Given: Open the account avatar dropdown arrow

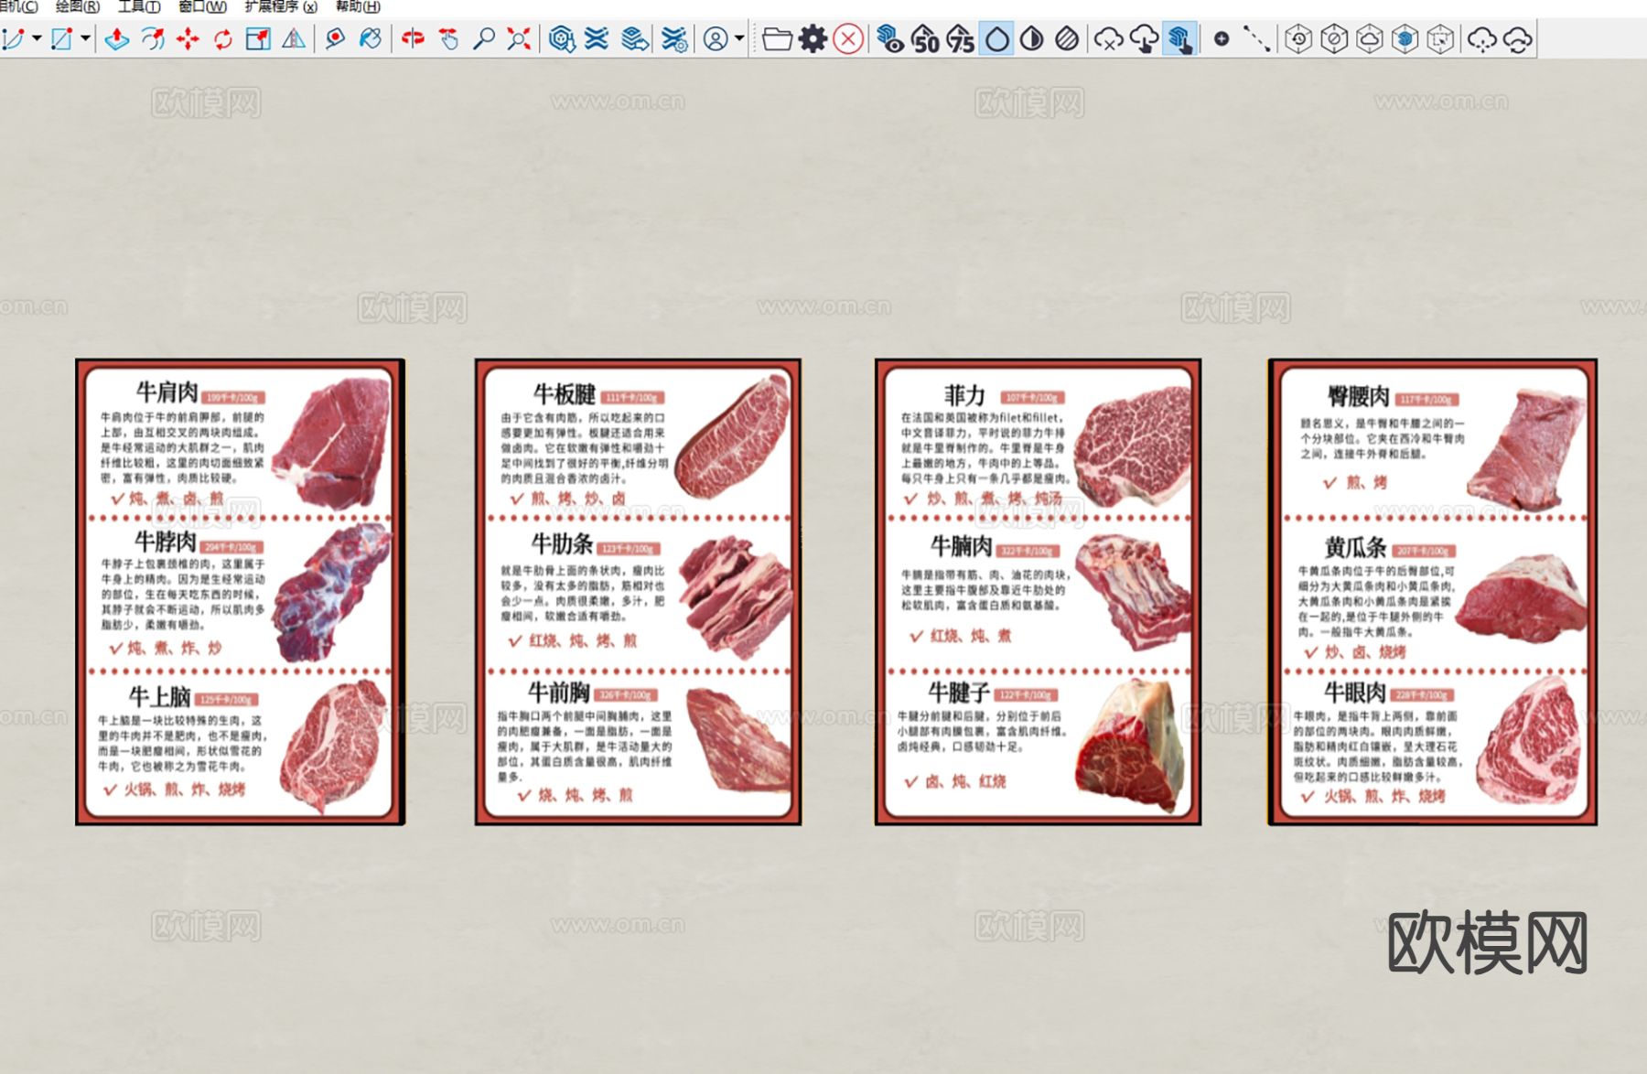Looking at the screenshot, I should [739, 39].
